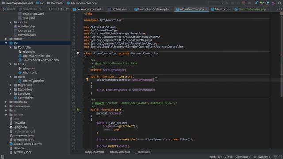Show hidden editor tabs list
This screenshot has width=283, height=159.
(x=279, y=9)
